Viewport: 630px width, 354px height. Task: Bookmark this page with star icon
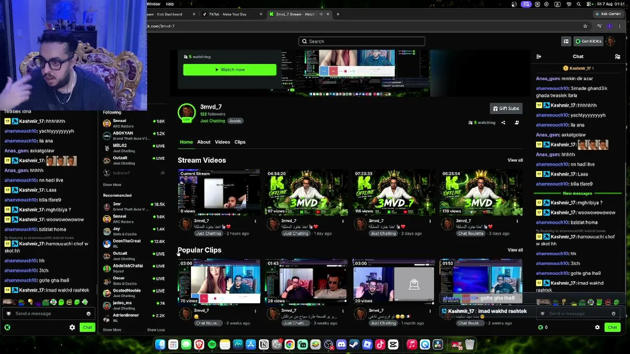[585, 26]
